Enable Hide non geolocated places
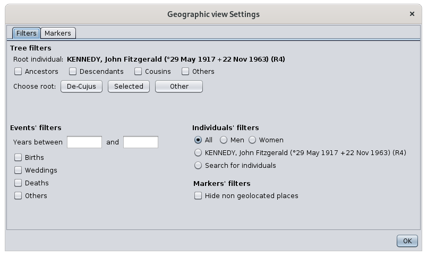The width and height of the screenshot is (427, 256). [198, 195]
